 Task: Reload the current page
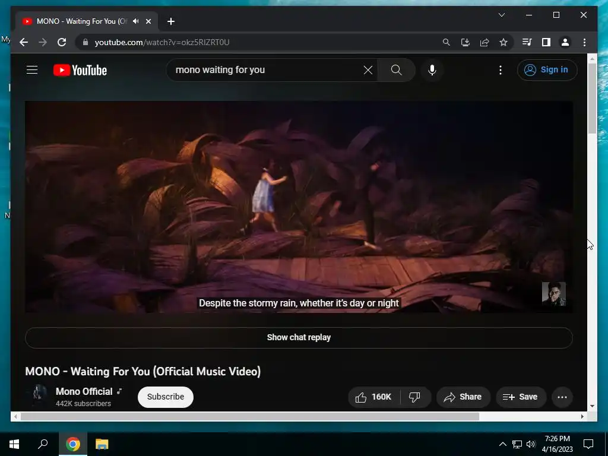pyautogui.click(x=62, y=42)
